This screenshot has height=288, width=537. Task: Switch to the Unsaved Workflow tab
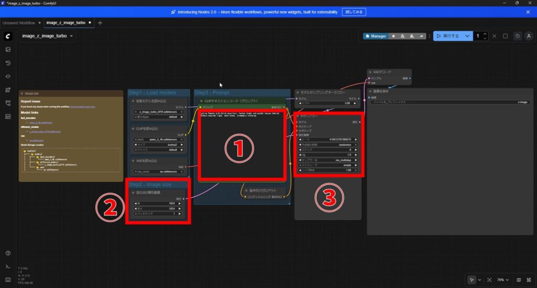pyautogui.click(x=19, y=23)
